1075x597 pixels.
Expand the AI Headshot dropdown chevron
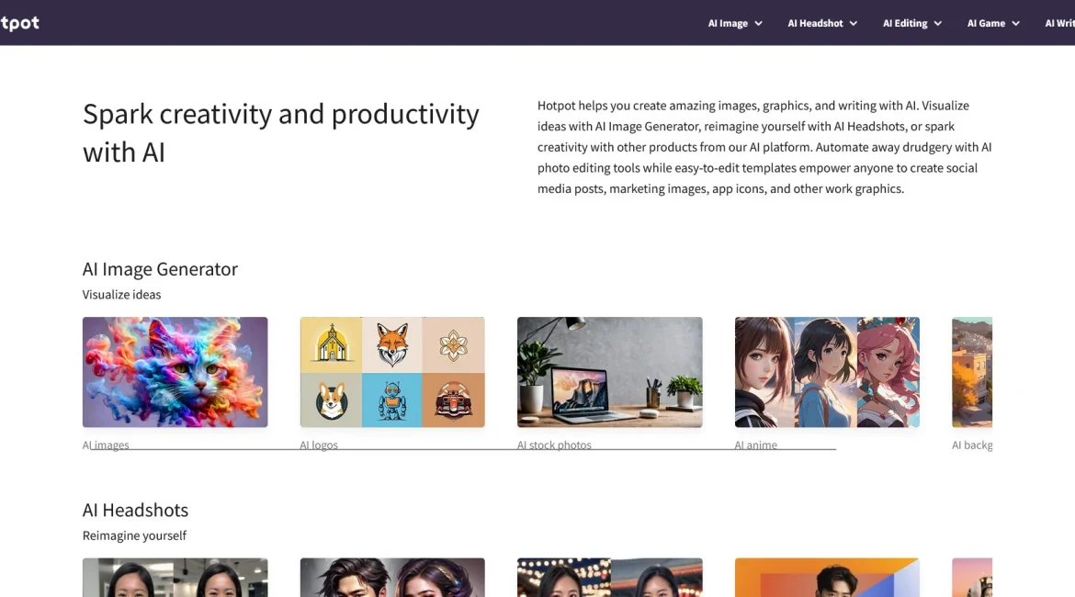[x=853, y=23]
